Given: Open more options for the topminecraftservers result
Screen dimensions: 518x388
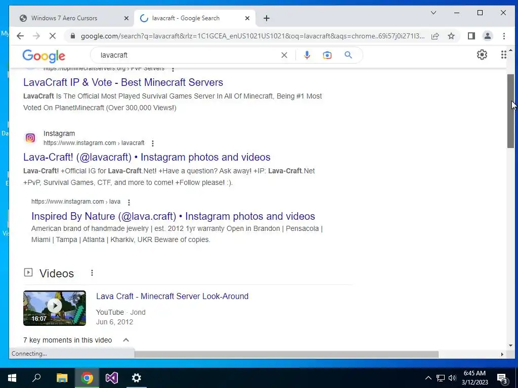Looking at the screenshot, I should [x=173, y=69].
